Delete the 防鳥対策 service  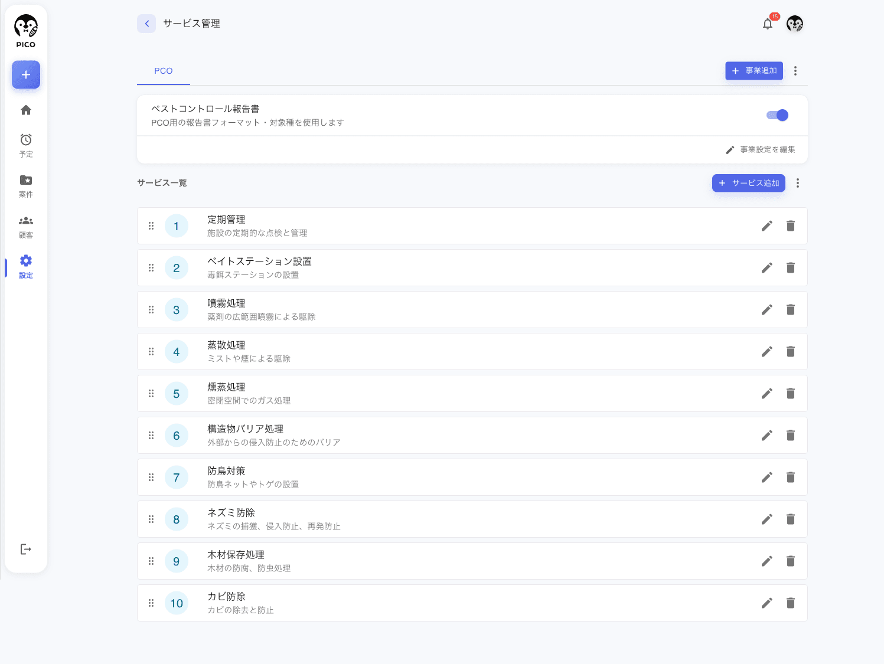tap(791, 477)
